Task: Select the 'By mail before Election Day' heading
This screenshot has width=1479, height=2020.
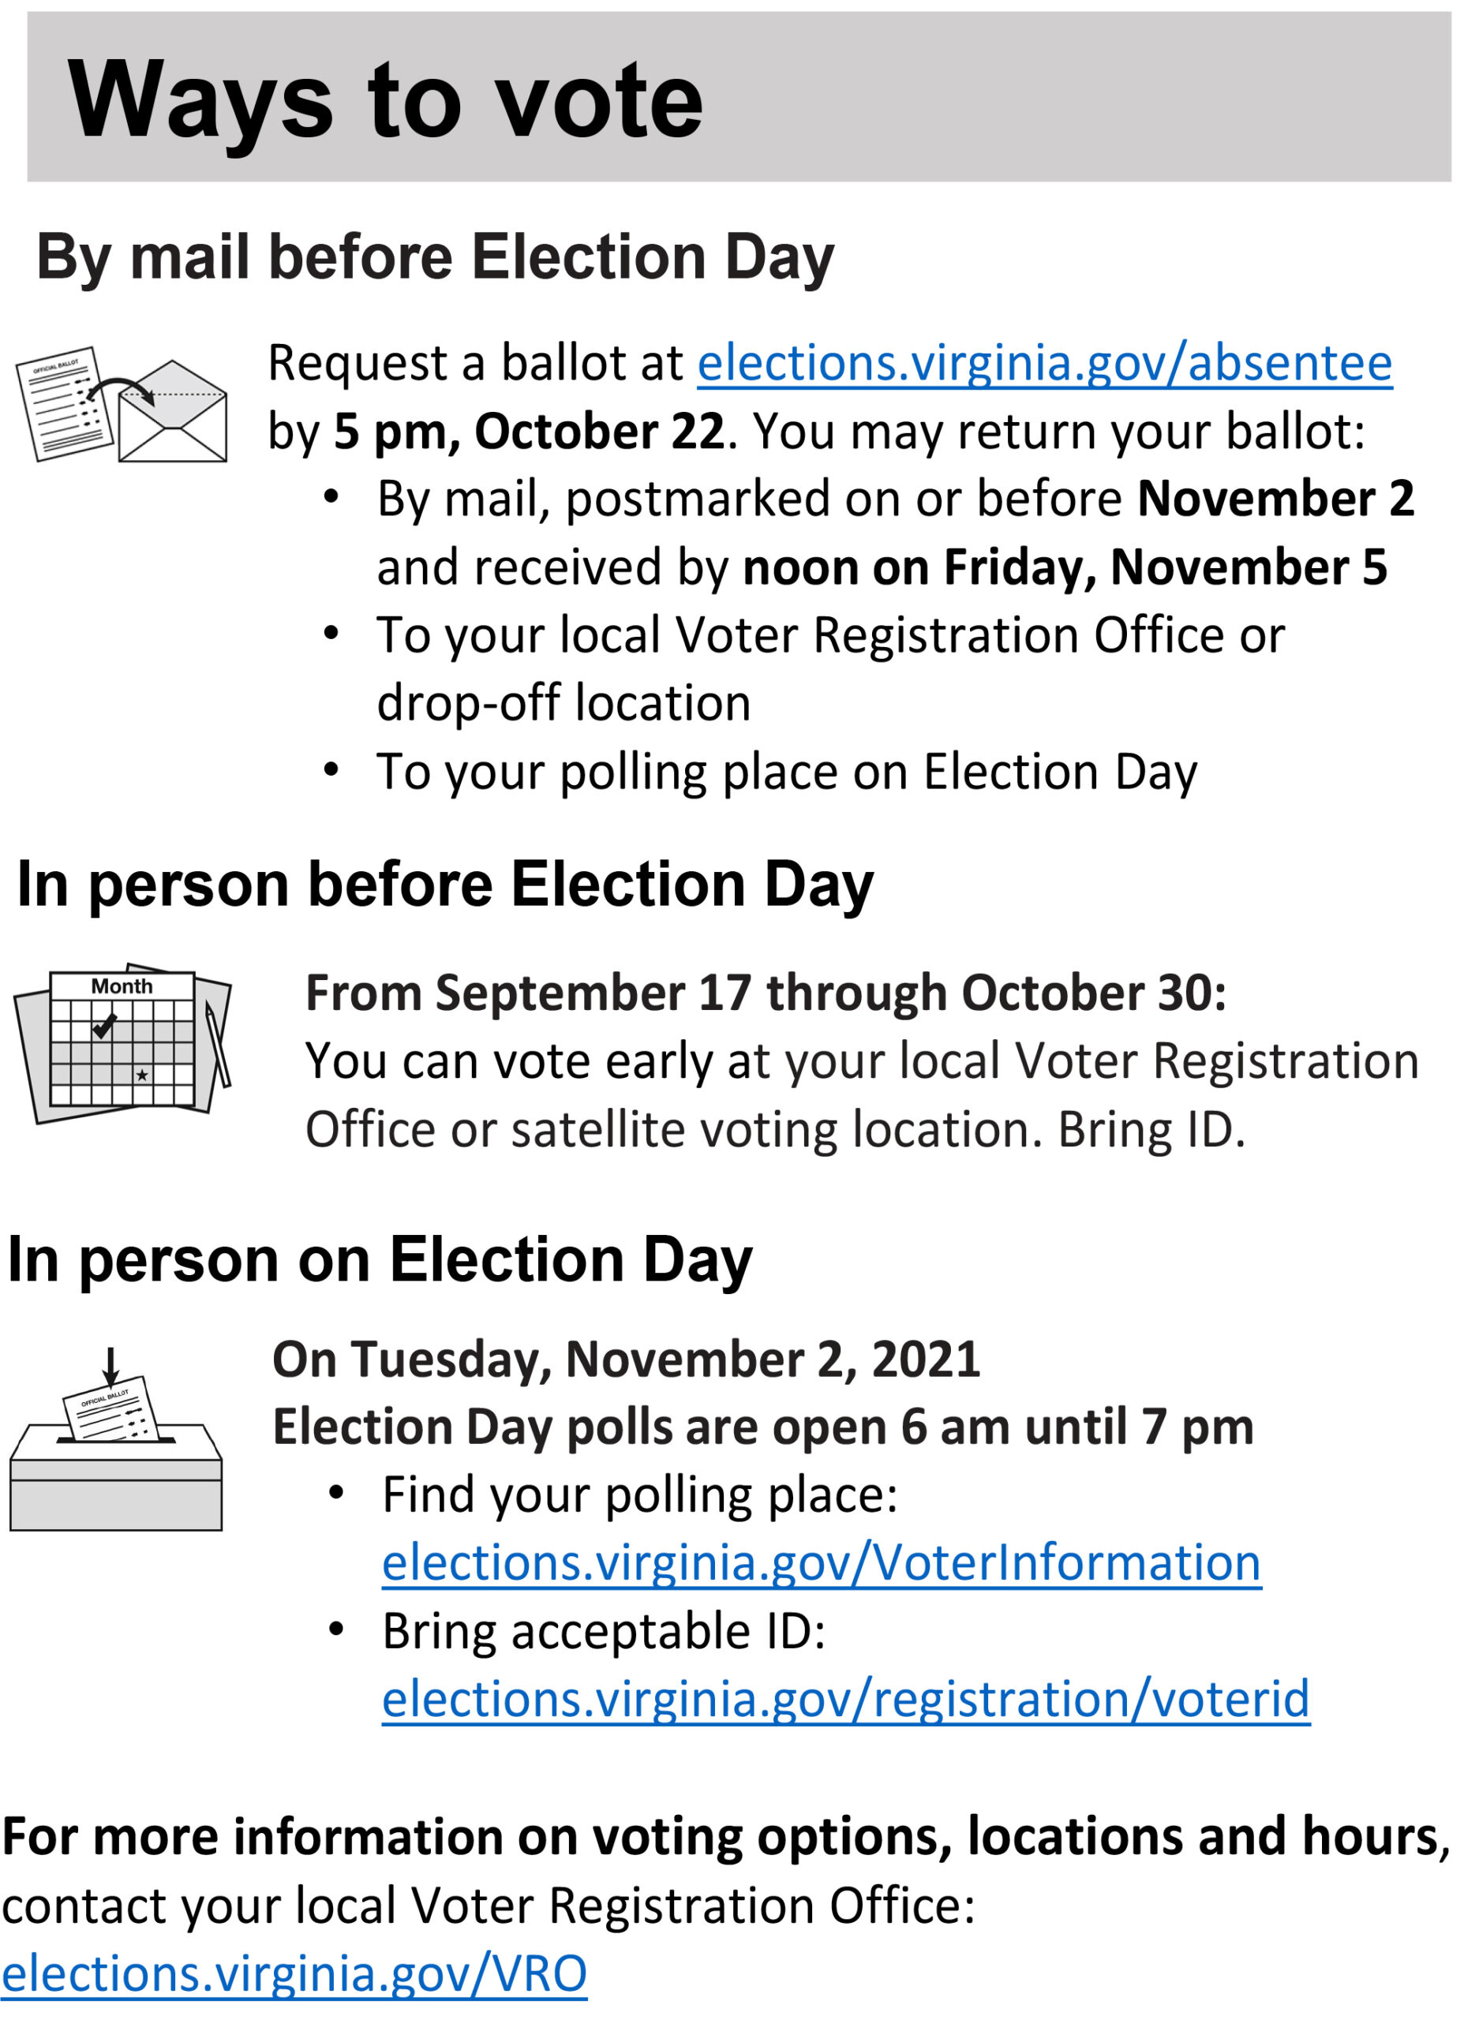Action: pyautogui.click(x=435, y=257)
